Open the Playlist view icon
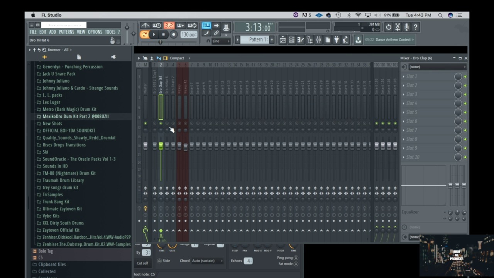The height and width of the screenshot is (278, 494). (x=283, y=39)
